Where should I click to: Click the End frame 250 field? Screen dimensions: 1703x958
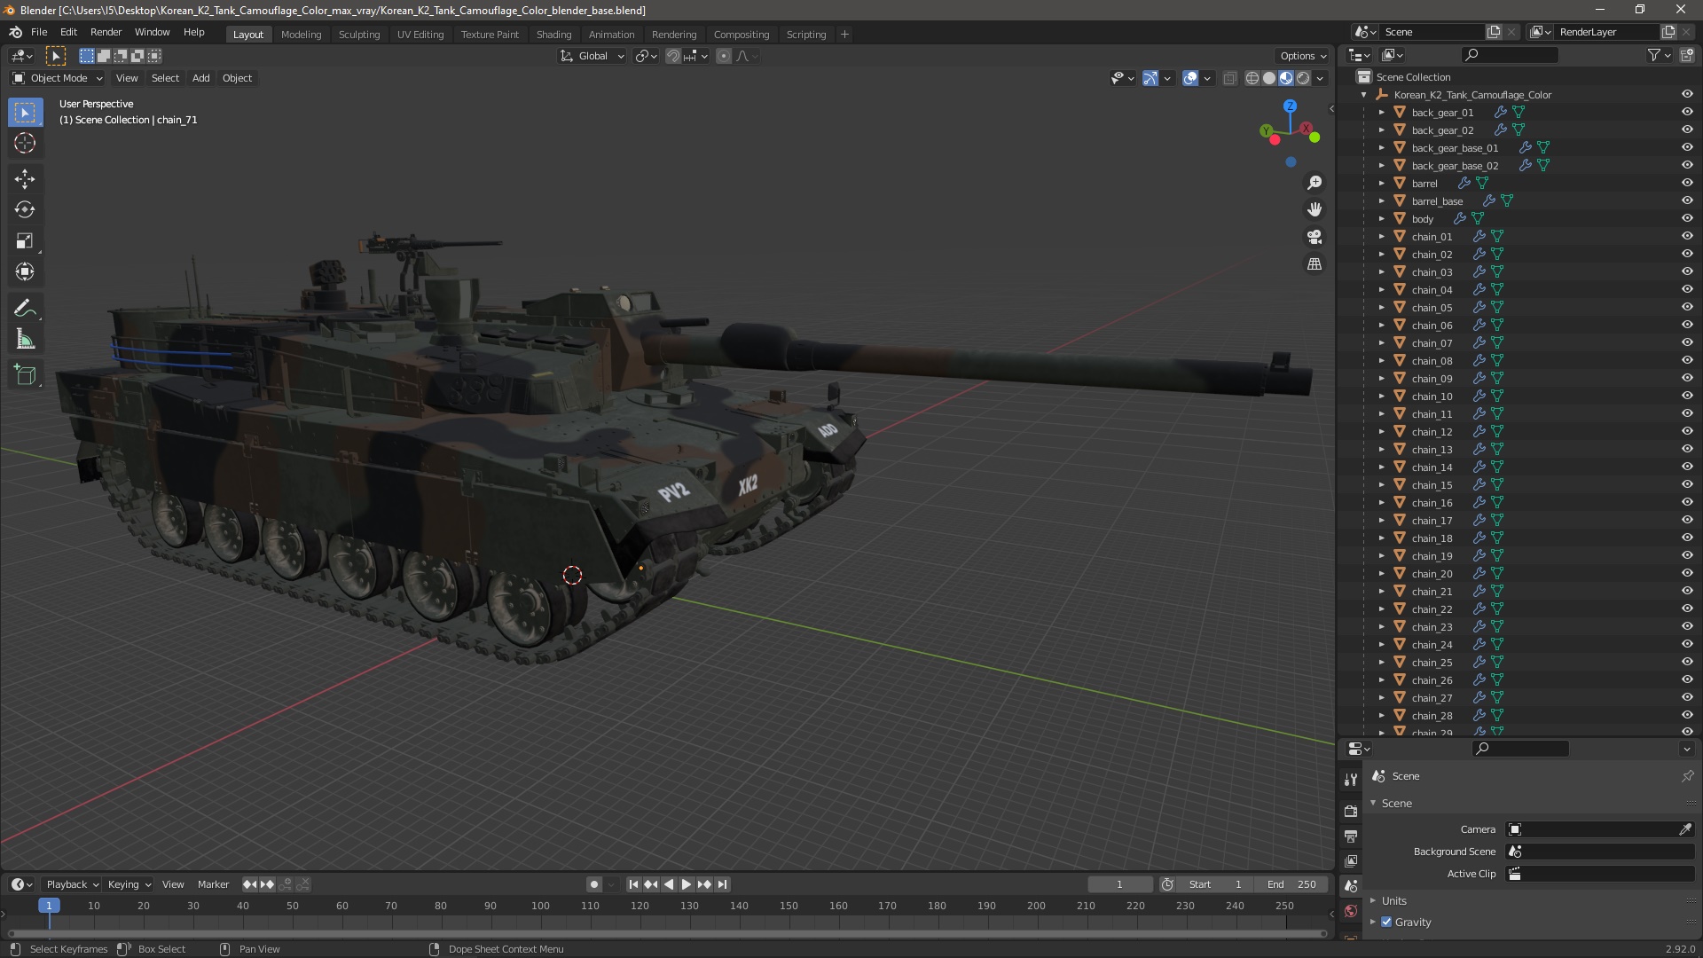[1292, 884]
